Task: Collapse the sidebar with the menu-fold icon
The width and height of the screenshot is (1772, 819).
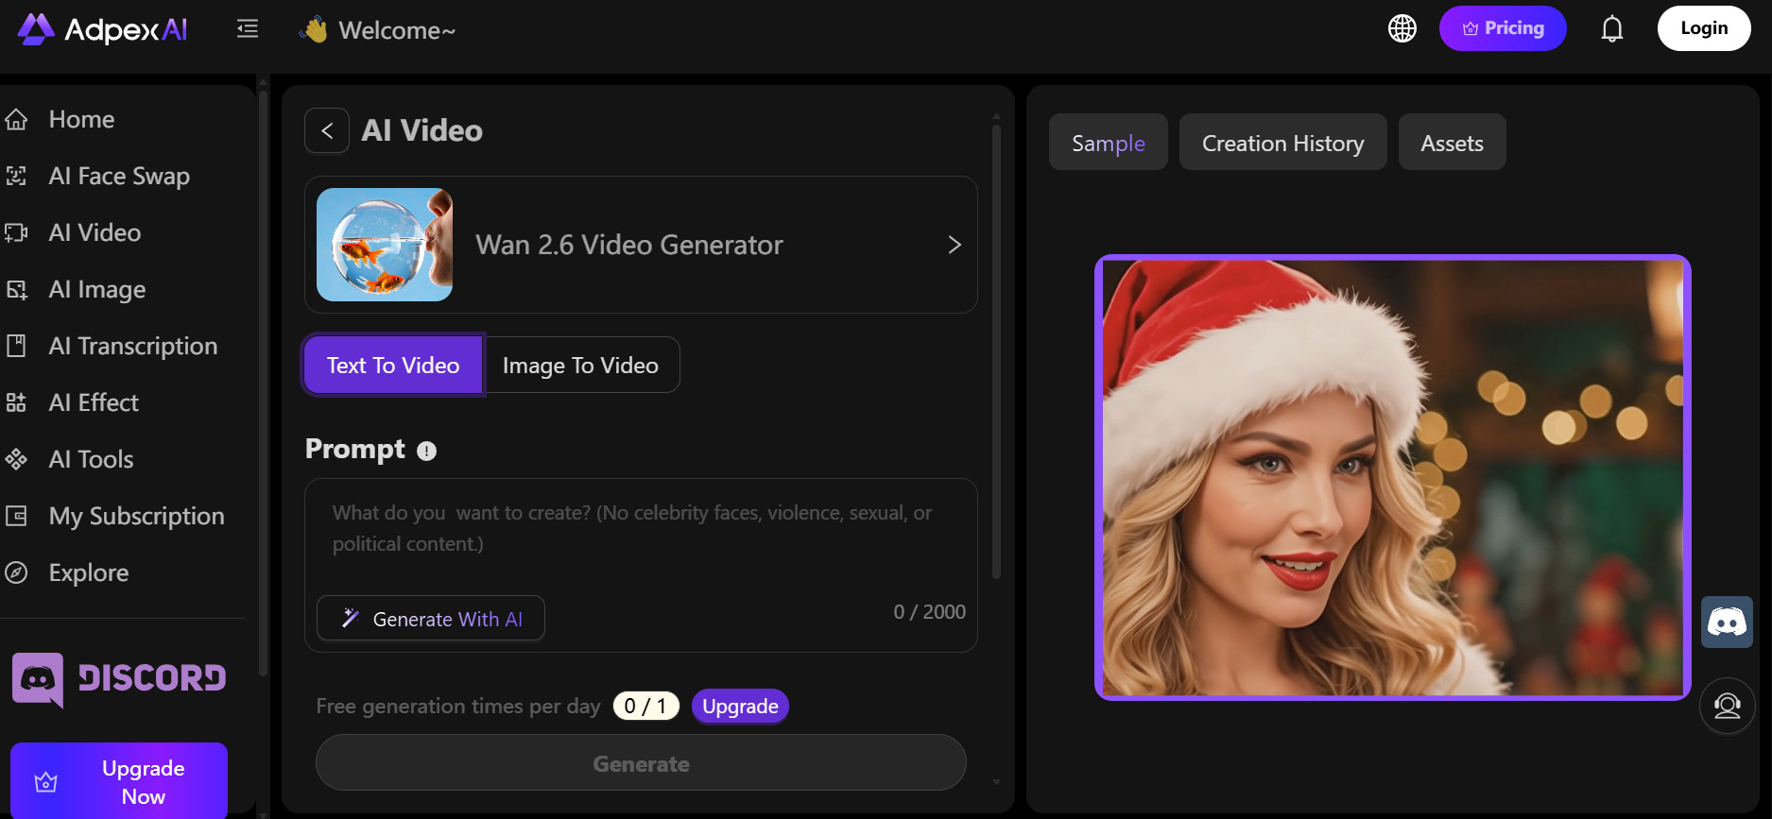Action: tap(248, 29)
